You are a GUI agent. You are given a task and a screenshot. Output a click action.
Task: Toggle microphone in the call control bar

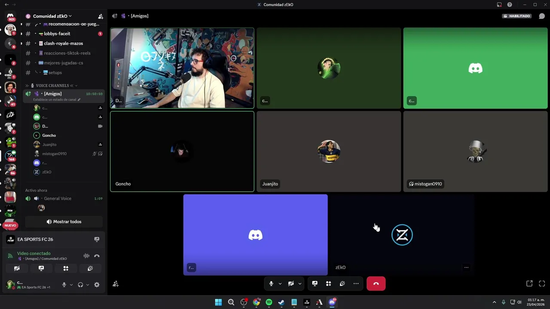[271, 284]
